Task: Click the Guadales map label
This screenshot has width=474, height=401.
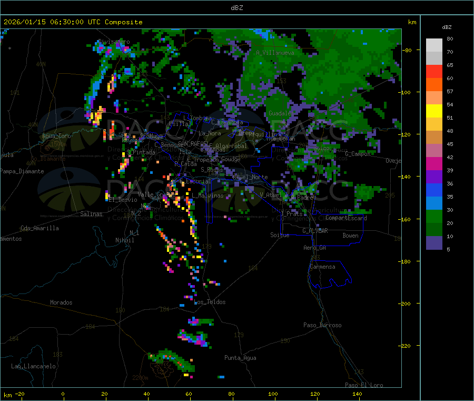Action: pos(280,113)
